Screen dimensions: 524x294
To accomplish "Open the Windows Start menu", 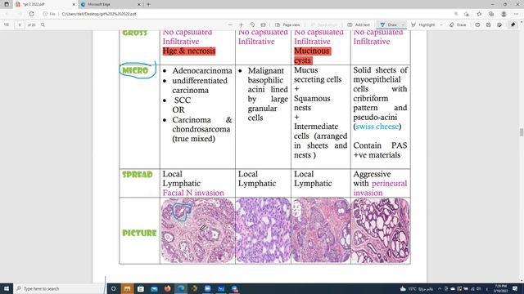I will (7, 288).
